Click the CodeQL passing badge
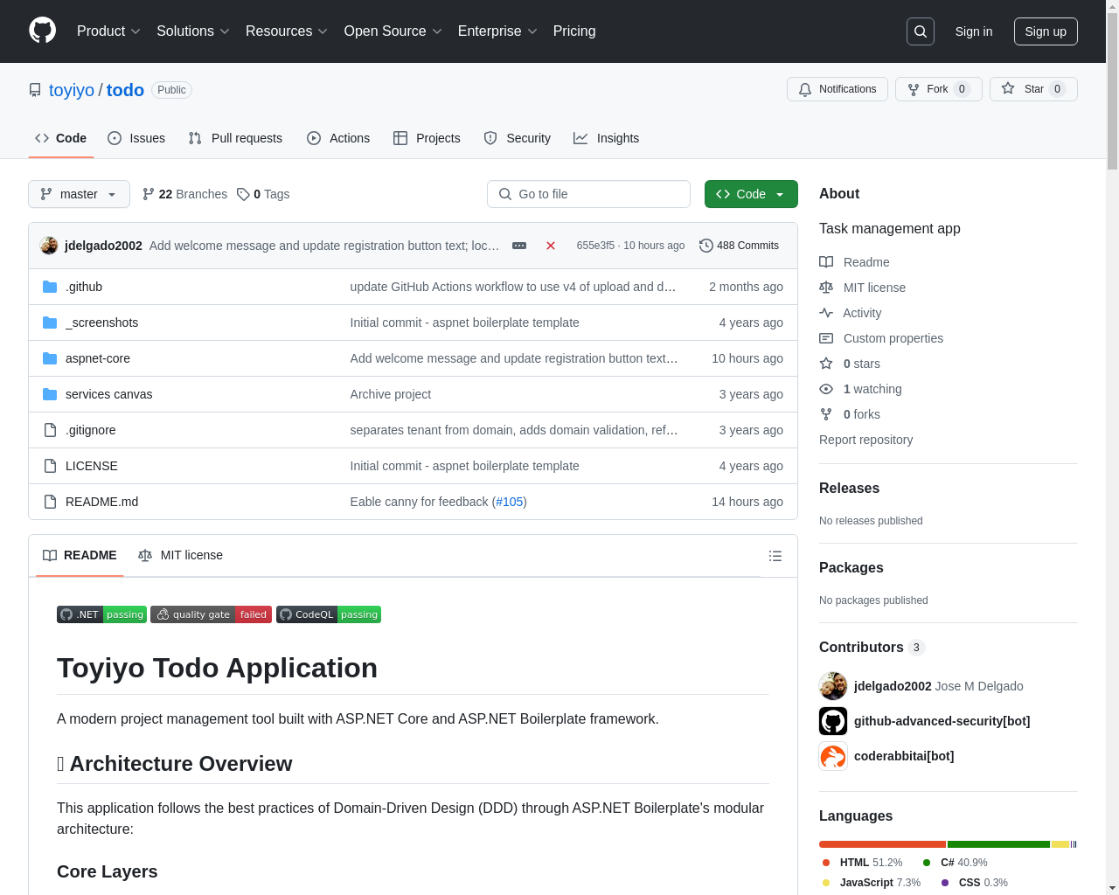Screen dimensions: 1119x895 [329, 614]
